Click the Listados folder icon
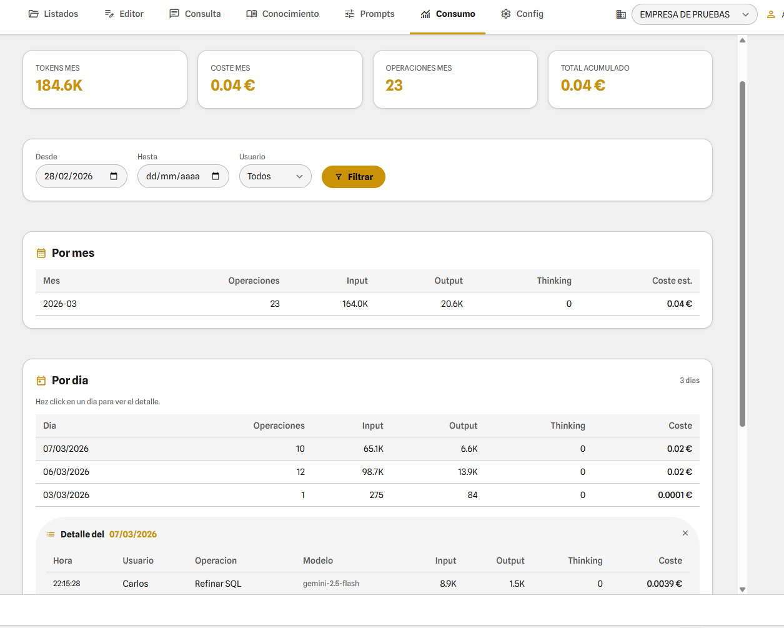 (34, 14)
